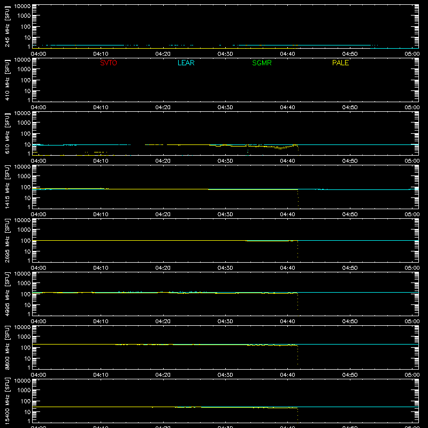Click the red SVTO station label
The image size is (428, 428).
109,63
